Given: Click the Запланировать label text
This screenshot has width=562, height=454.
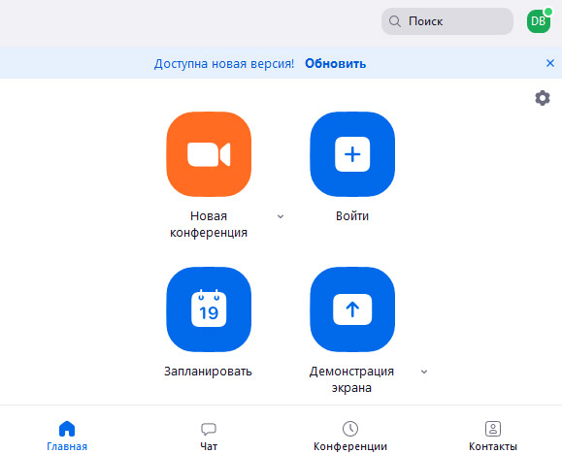Looking at the screenshot, I should [209, 372].
